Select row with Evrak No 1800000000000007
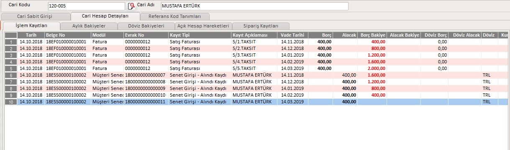Image resolution: width=510 pixels, height=150 pixels. [x=257, y=75]
